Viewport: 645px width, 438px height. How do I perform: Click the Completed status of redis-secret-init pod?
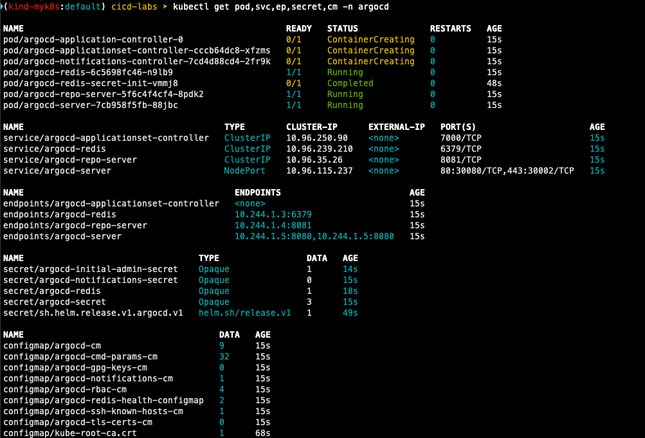coord(350,83)
